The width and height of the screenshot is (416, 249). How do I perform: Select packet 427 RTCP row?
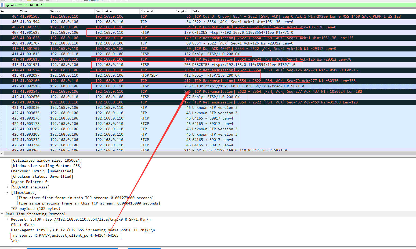(208, 140)
